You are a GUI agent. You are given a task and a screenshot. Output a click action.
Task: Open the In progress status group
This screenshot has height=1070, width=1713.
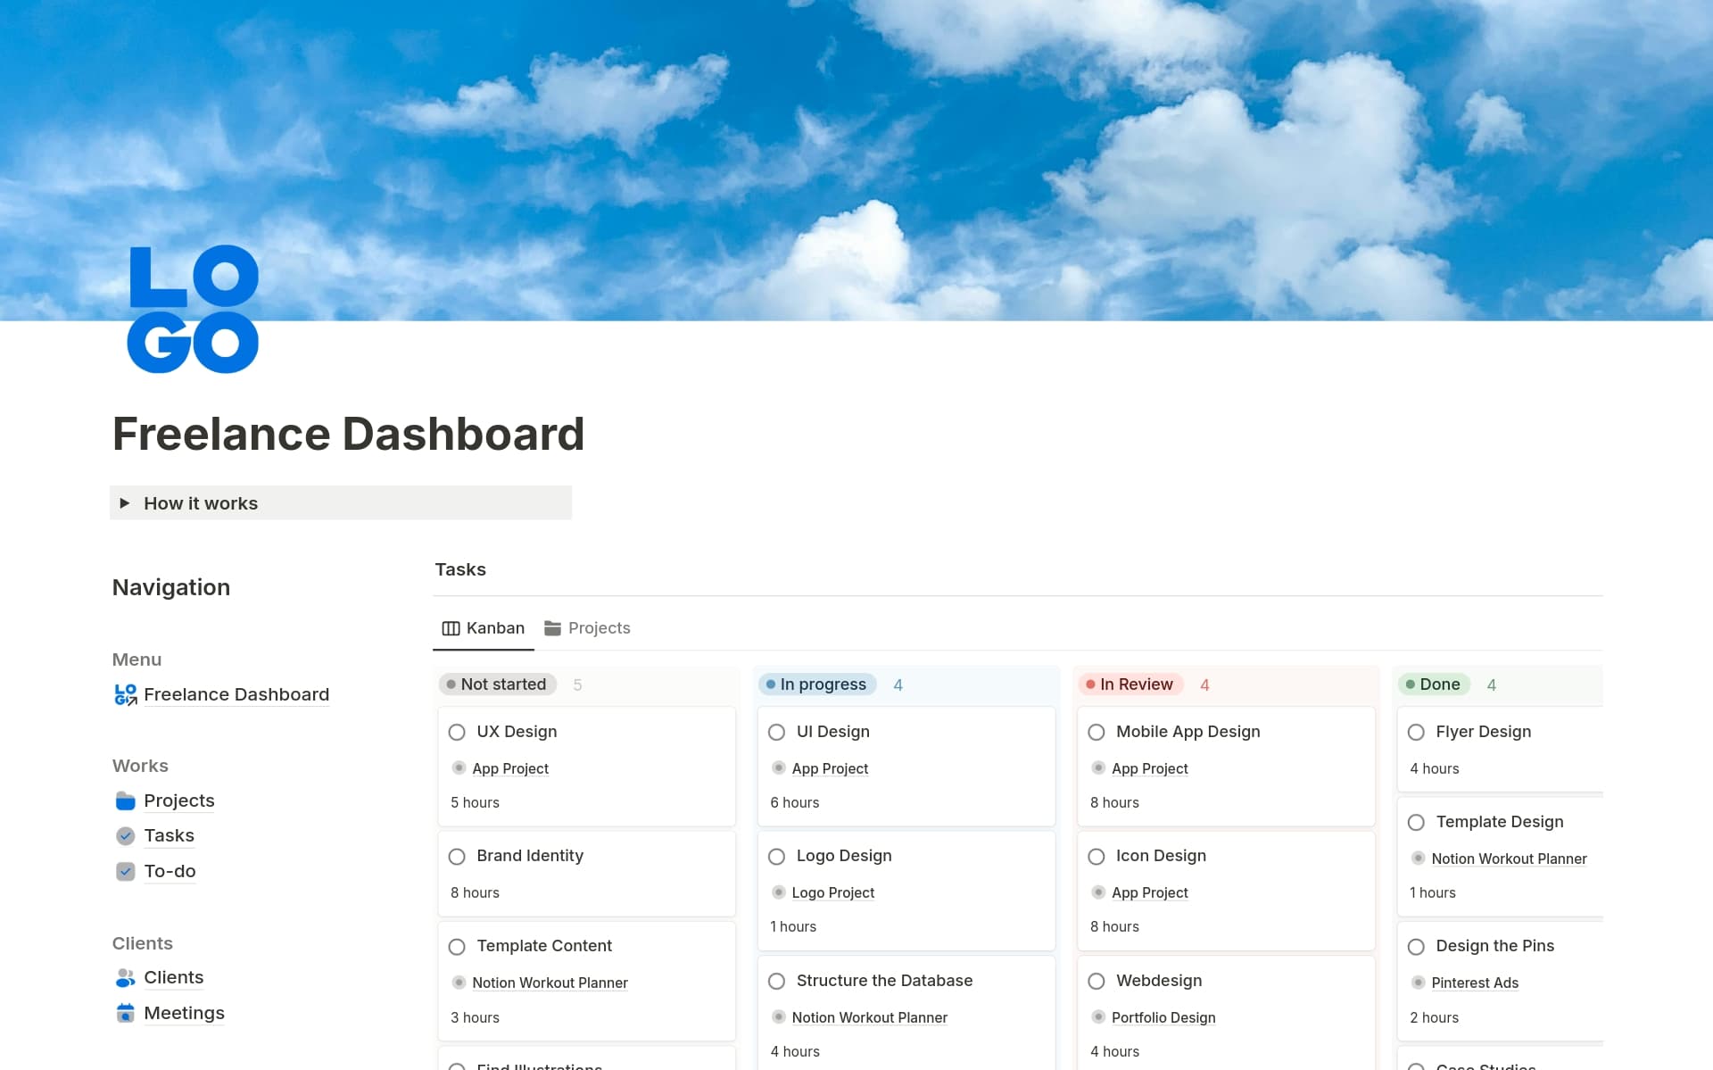(x=816, y=684)
